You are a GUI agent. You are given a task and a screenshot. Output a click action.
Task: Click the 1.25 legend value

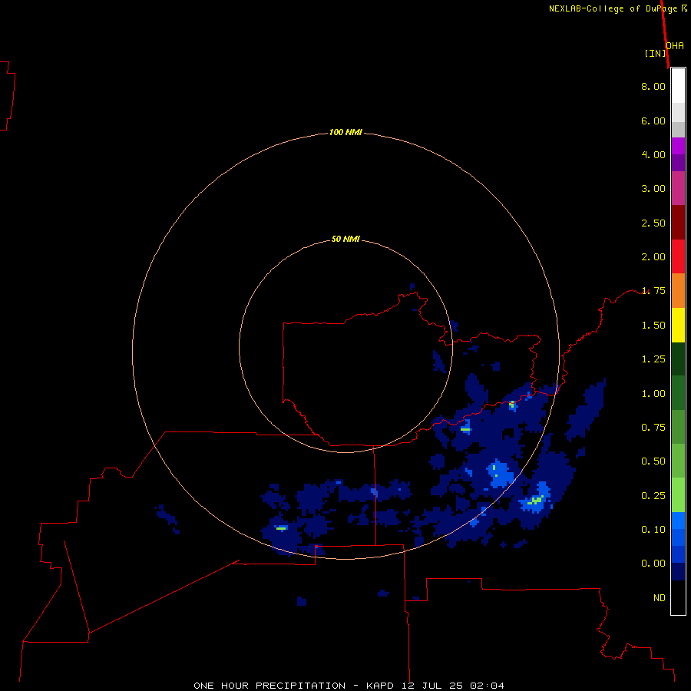click(x=653, y=359)
